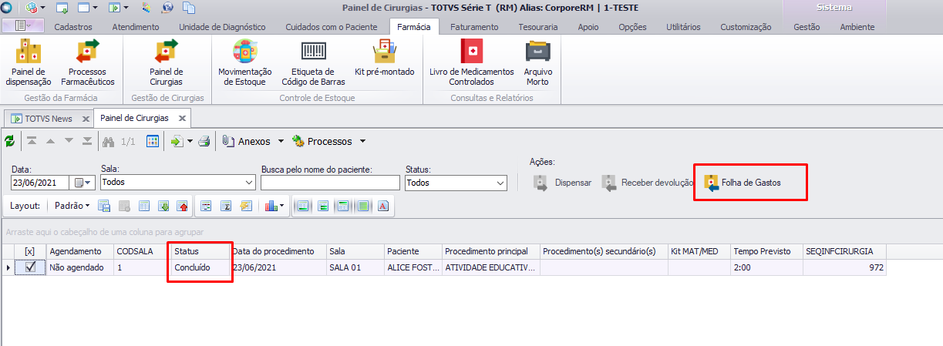Expand the Sala dropdown showing Todos
Image resolution: width=943 pixels, height=346 pixels.
(248, 183)
